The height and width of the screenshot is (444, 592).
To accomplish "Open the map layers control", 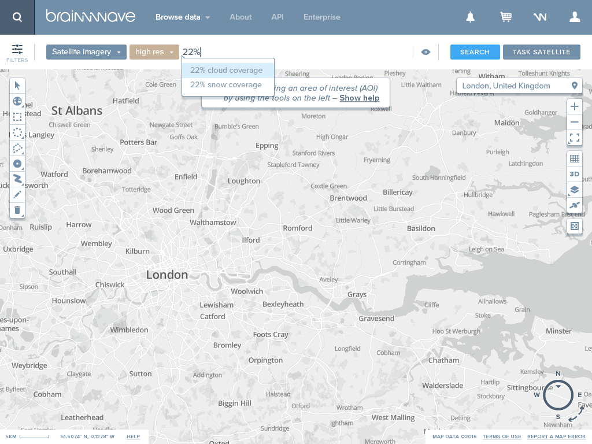I will tap(574, 190).
